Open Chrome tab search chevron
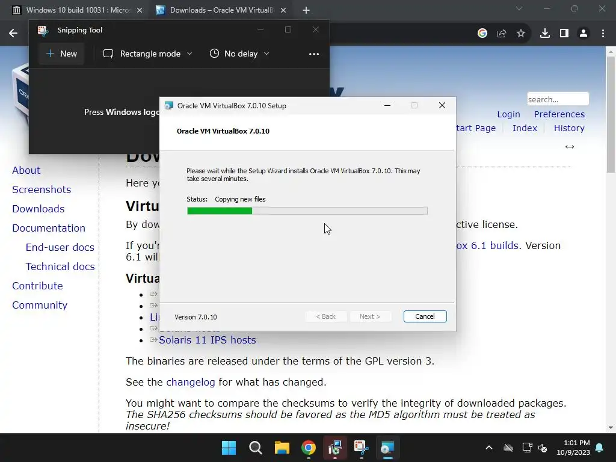The height and width of the screenshot is (462, 616). (519, 8)
